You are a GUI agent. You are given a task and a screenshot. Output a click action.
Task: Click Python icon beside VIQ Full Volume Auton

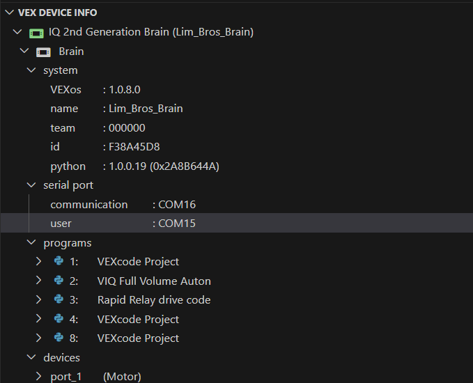point(59,281)
